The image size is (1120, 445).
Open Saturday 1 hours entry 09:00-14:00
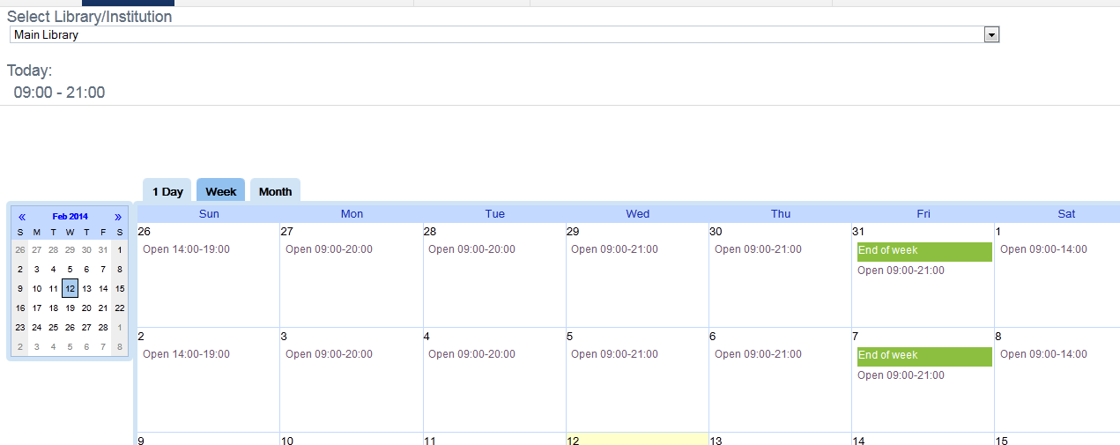1043,249
